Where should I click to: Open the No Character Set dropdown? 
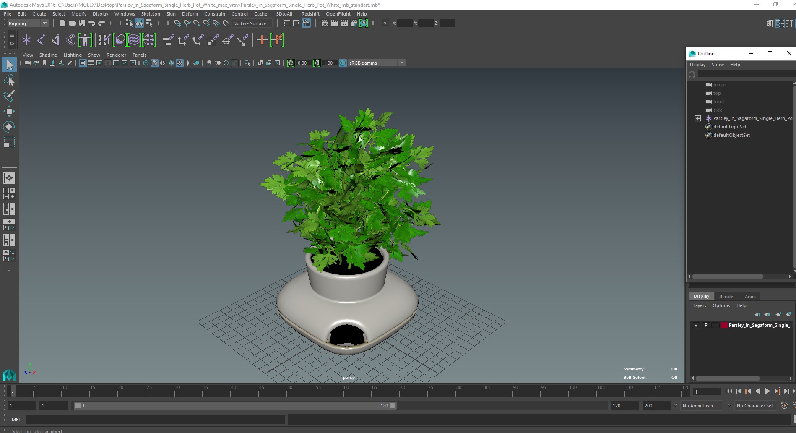(755, 406)
